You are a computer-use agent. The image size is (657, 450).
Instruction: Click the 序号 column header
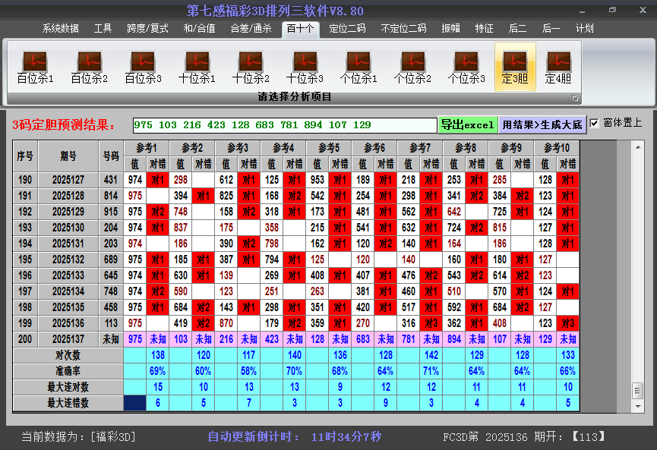point(25,156)
